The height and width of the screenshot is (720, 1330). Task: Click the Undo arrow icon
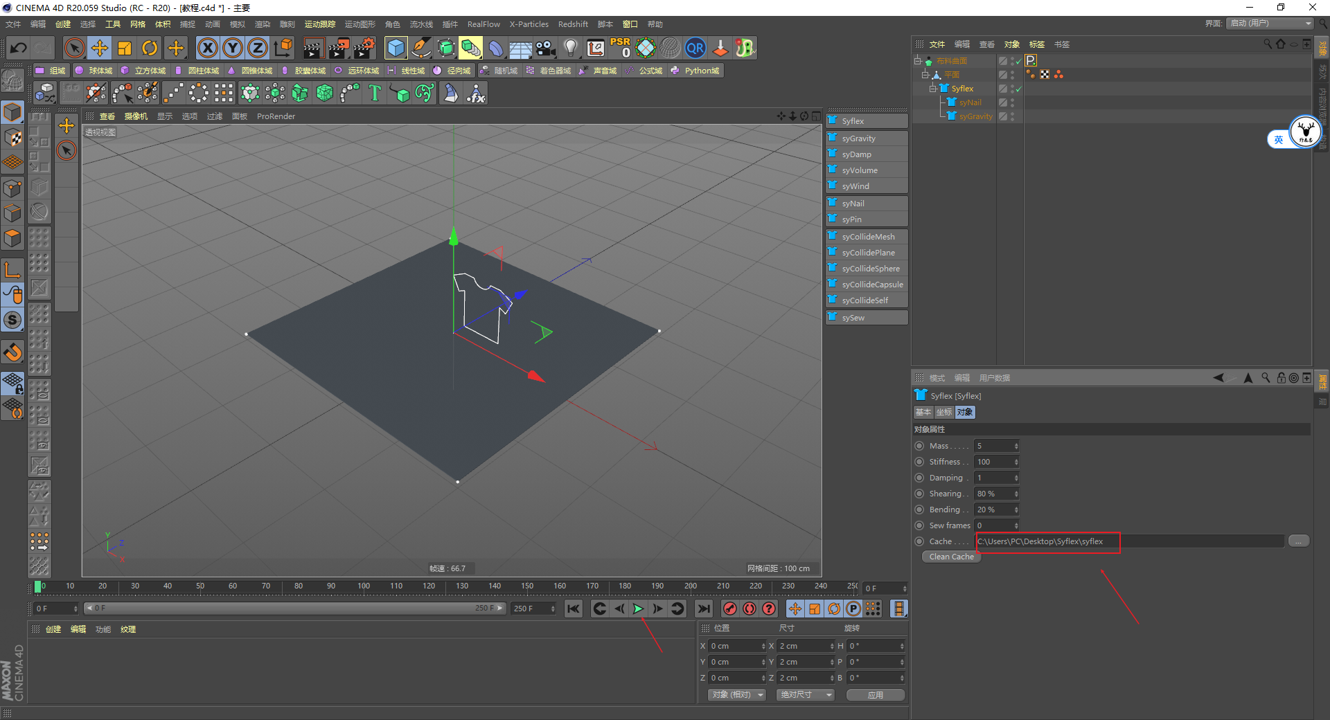[x=19, y=48]
